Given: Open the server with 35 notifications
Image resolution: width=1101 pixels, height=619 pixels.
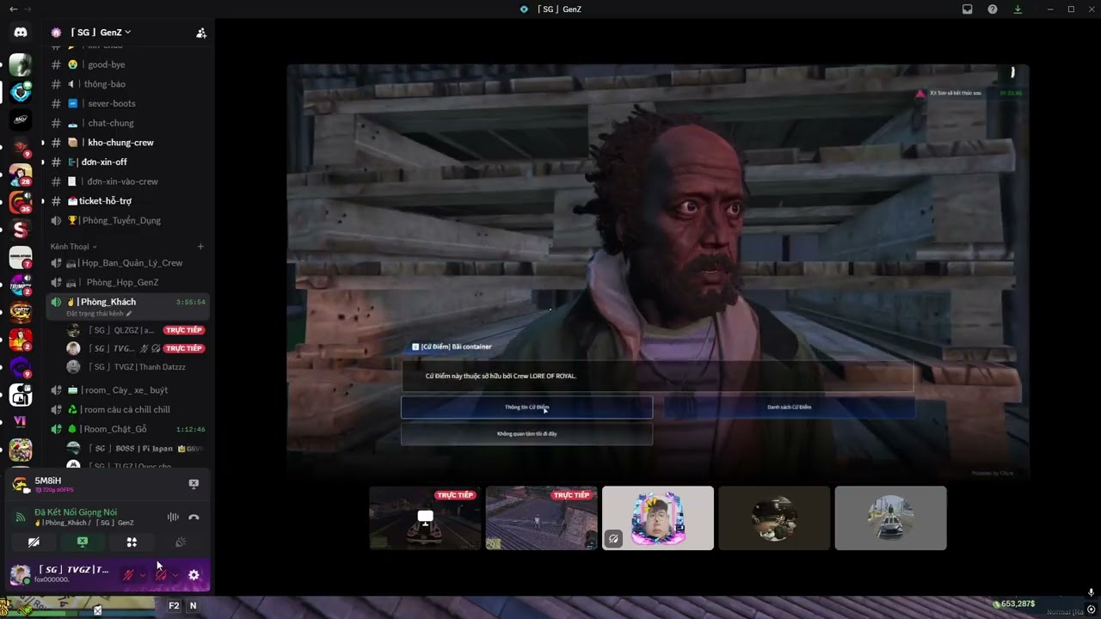Looking at the screenshot, I should pos(21,203).
